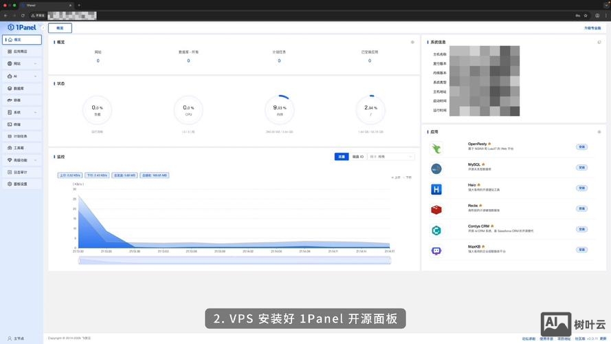Copy system info via 系统信息 card icon
The image size is (611, 344).
click(x=599, y=42)
